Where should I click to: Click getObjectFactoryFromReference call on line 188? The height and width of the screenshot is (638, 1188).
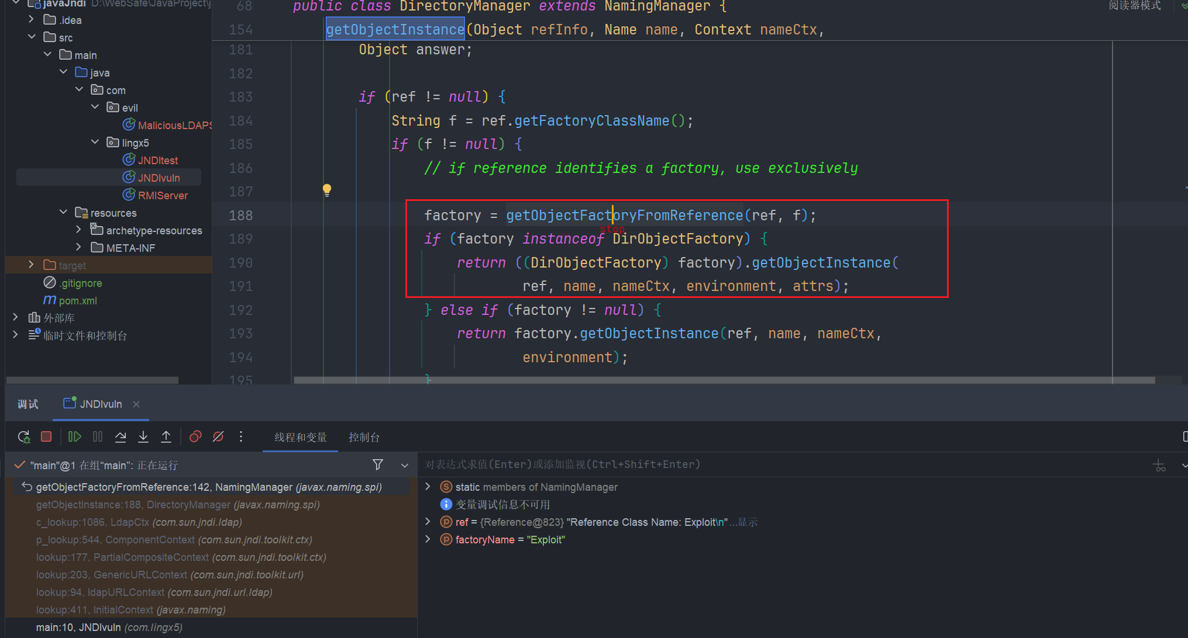(625, 216)
